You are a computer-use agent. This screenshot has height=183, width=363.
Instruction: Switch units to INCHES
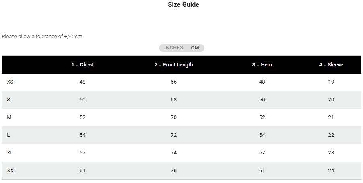click(173, 48)
